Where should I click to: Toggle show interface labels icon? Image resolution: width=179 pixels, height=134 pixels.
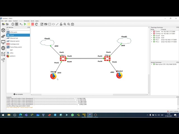tap(17, 24)
